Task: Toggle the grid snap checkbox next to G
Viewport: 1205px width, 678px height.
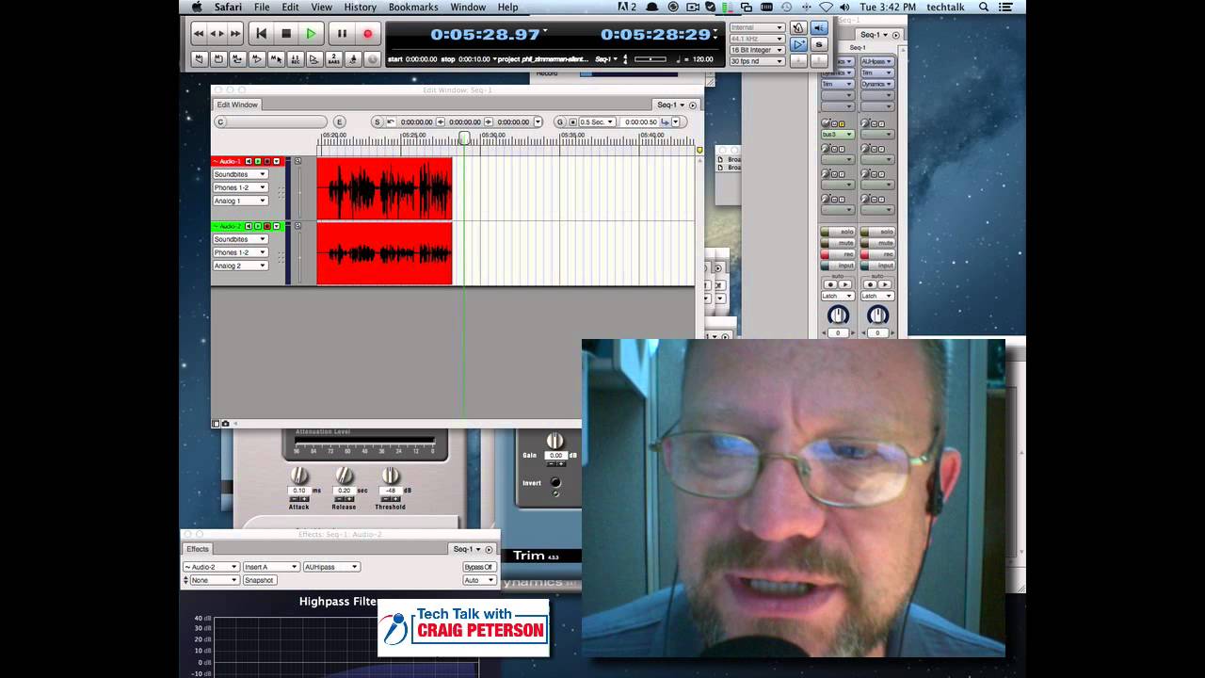Action: tap(573, 121)
